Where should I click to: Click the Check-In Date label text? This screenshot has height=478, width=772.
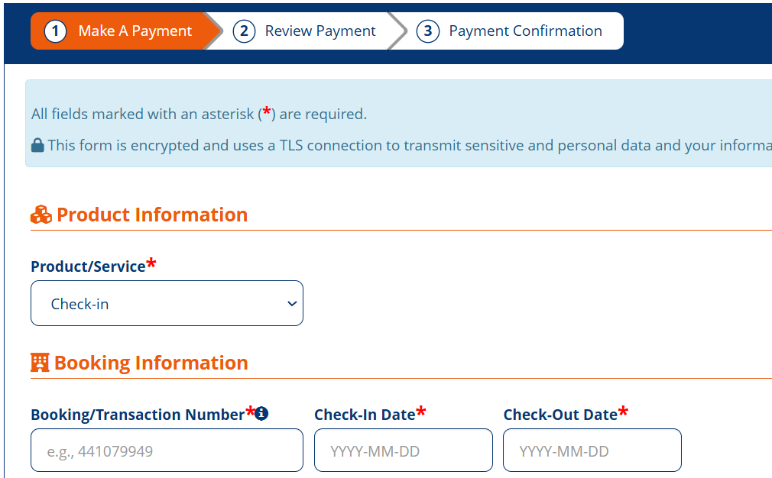point(365,415)
